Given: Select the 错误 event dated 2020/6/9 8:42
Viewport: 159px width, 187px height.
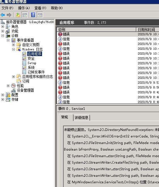Looking at the screenshot, I should [x=108, y=92].
